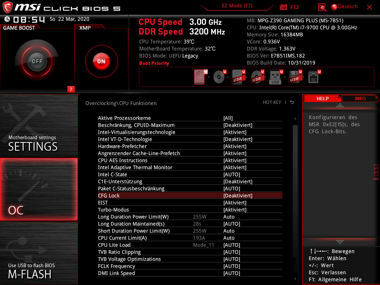
Task: Open the OC section
Action: (x=39, y=189)
